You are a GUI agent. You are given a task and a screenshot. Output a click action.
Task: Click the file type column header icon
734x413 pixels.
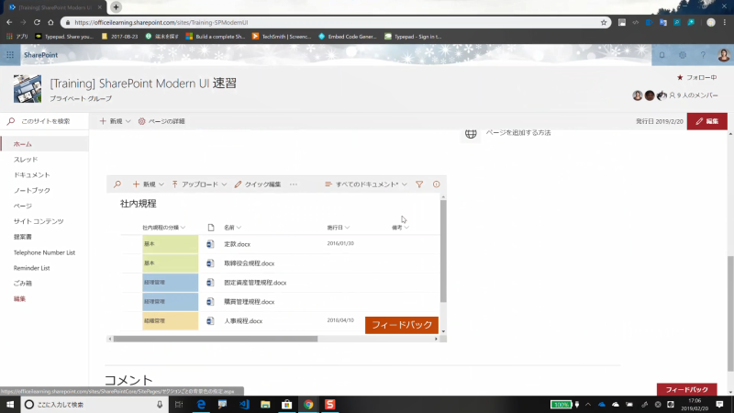pos(211,228)
